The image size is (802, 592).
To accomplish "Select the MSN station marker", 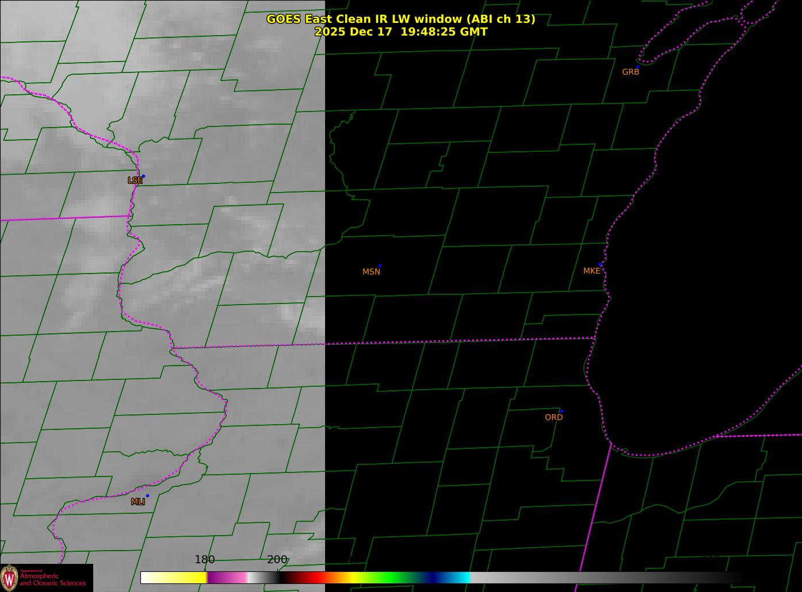I will (380, 266).
